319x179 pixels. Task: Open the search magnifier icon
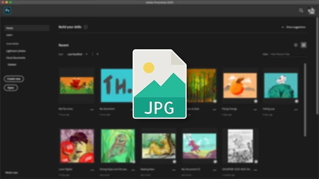301,10
